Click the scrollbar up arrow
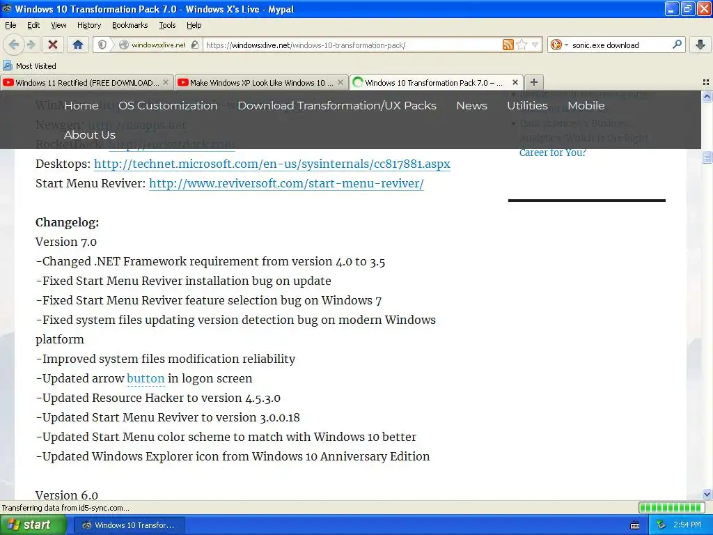The height and width of the screenshot is (535, 713). coord(707,96)
